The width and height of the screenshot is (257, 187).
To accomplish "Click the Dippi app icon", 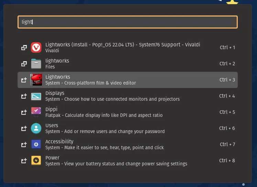I will coord(36,112).
